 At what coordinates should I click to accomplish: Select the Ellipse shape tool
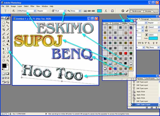(x=8, y=52)
